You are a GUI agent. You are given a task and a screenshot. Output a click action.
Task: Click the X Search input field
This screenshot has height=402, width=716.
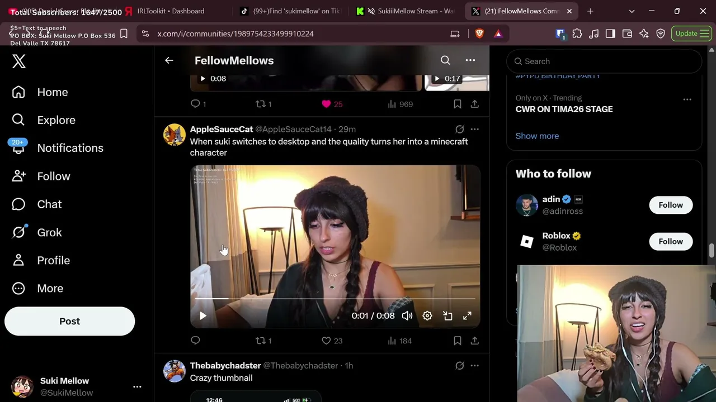pyautogui.click(x=604, y=61)
